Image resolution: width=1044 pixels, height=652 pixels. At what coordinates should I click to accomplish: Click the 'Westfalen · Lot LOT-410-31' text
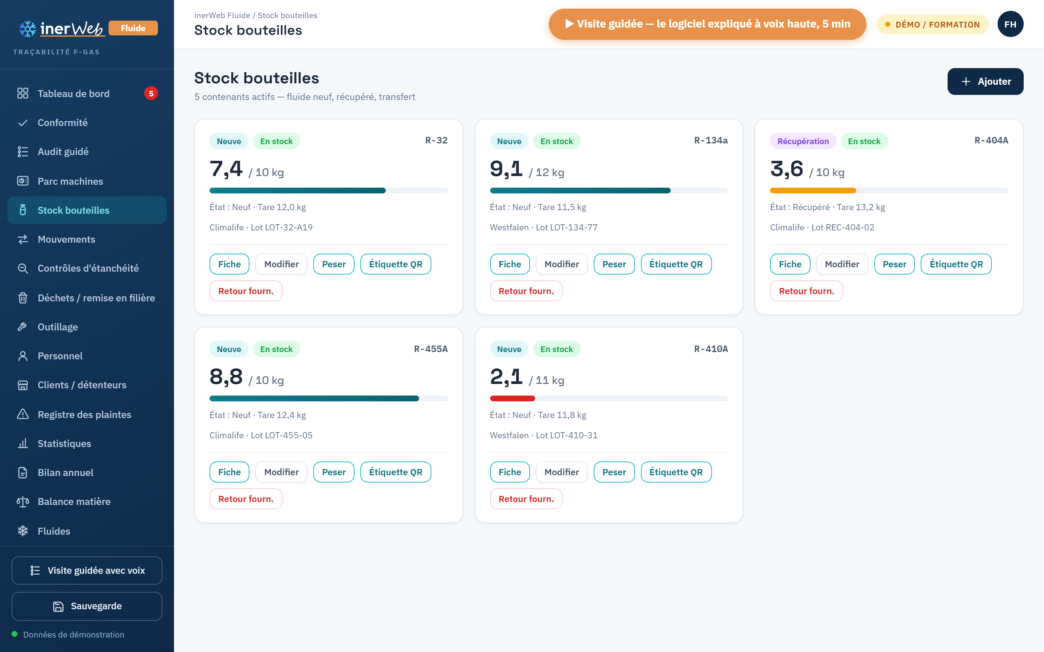544,435
